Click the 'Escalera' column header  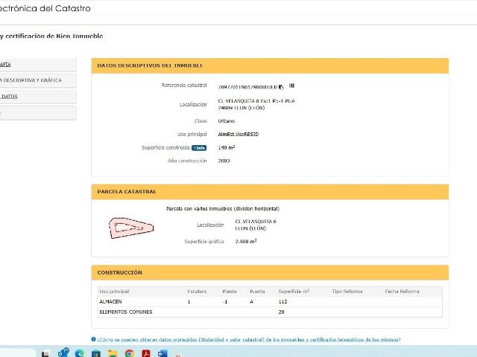pos(197,292)
